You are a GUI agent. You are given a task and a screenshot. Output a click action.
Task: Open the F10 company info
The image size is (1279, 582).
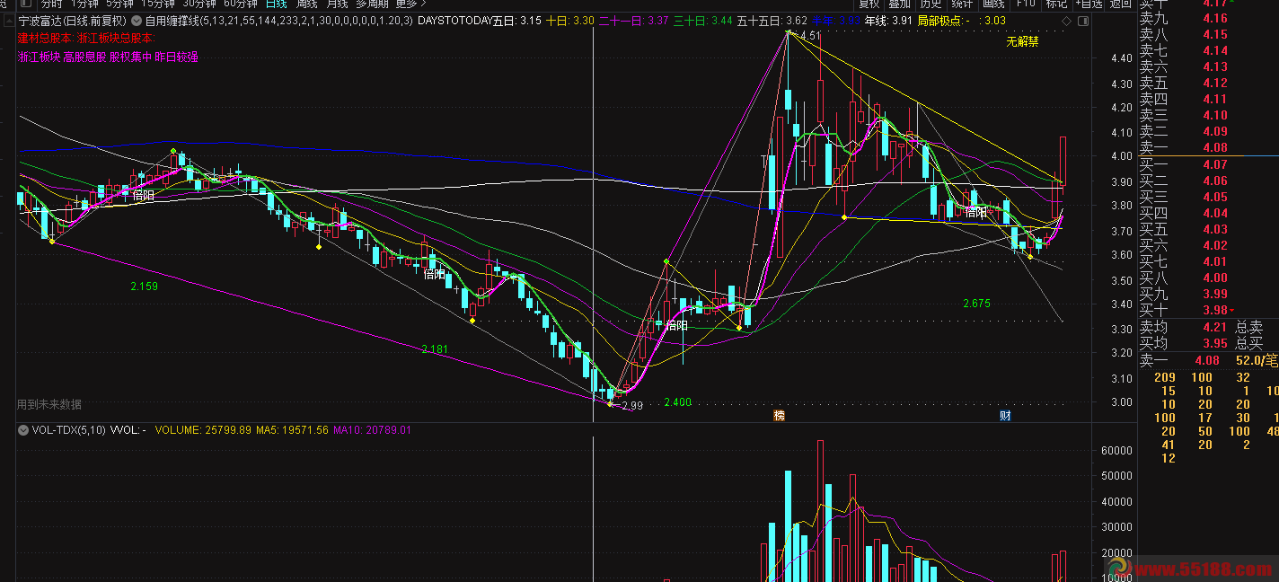(1025, 4)
